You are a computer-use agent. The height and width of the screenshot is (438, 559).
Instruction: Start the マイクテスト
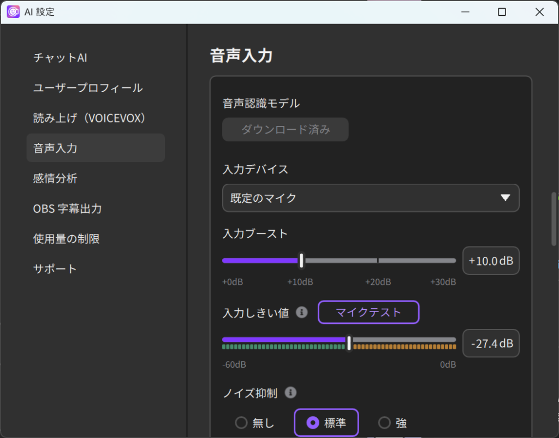pyautogui.click(x=368, y=313)
